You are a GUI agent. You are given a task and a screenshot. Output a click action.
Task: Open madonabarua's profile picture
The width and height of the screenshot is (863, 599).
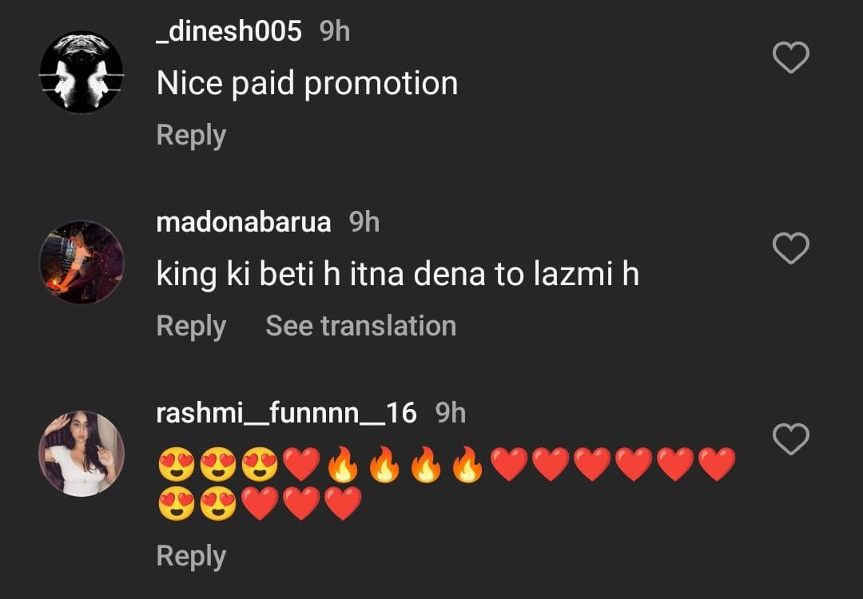click(82, 263)
